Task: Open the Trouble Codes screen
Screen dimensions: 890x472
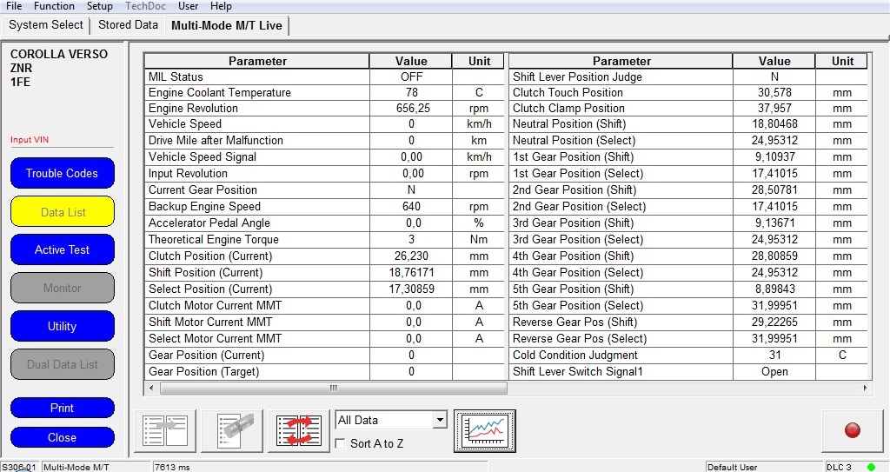Action: coord(62,173)
